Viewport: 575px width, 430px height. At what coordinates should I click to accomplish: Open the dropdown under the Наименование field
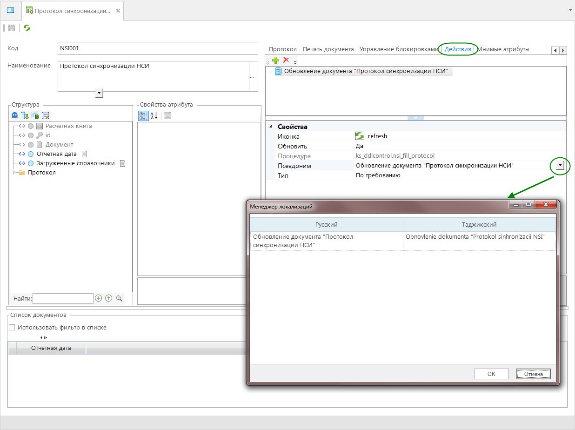(99, 94)
